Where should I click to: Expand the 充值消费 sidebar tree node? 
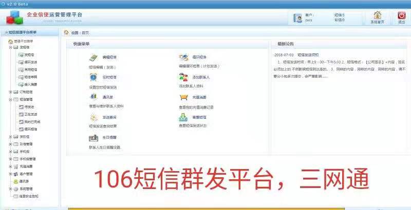[10, 166]
